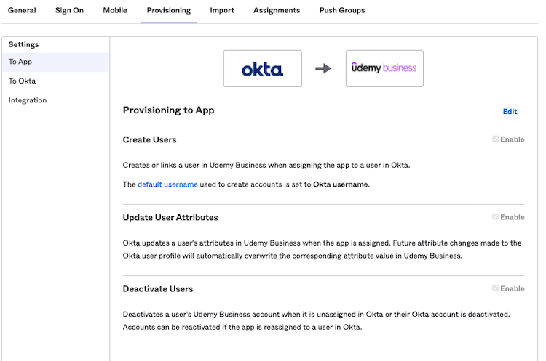
Task: Toggle the Deactivate Users Enable checkbox
Action: point(496,288)
